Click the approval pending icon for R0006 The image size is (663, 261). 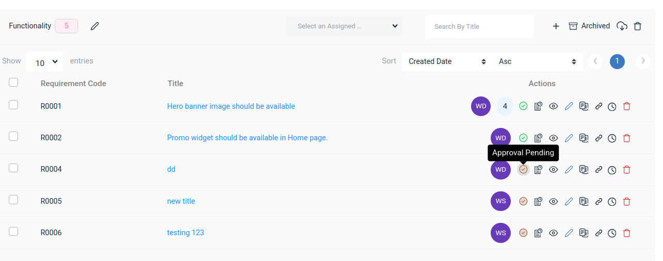tap(523, 233)
